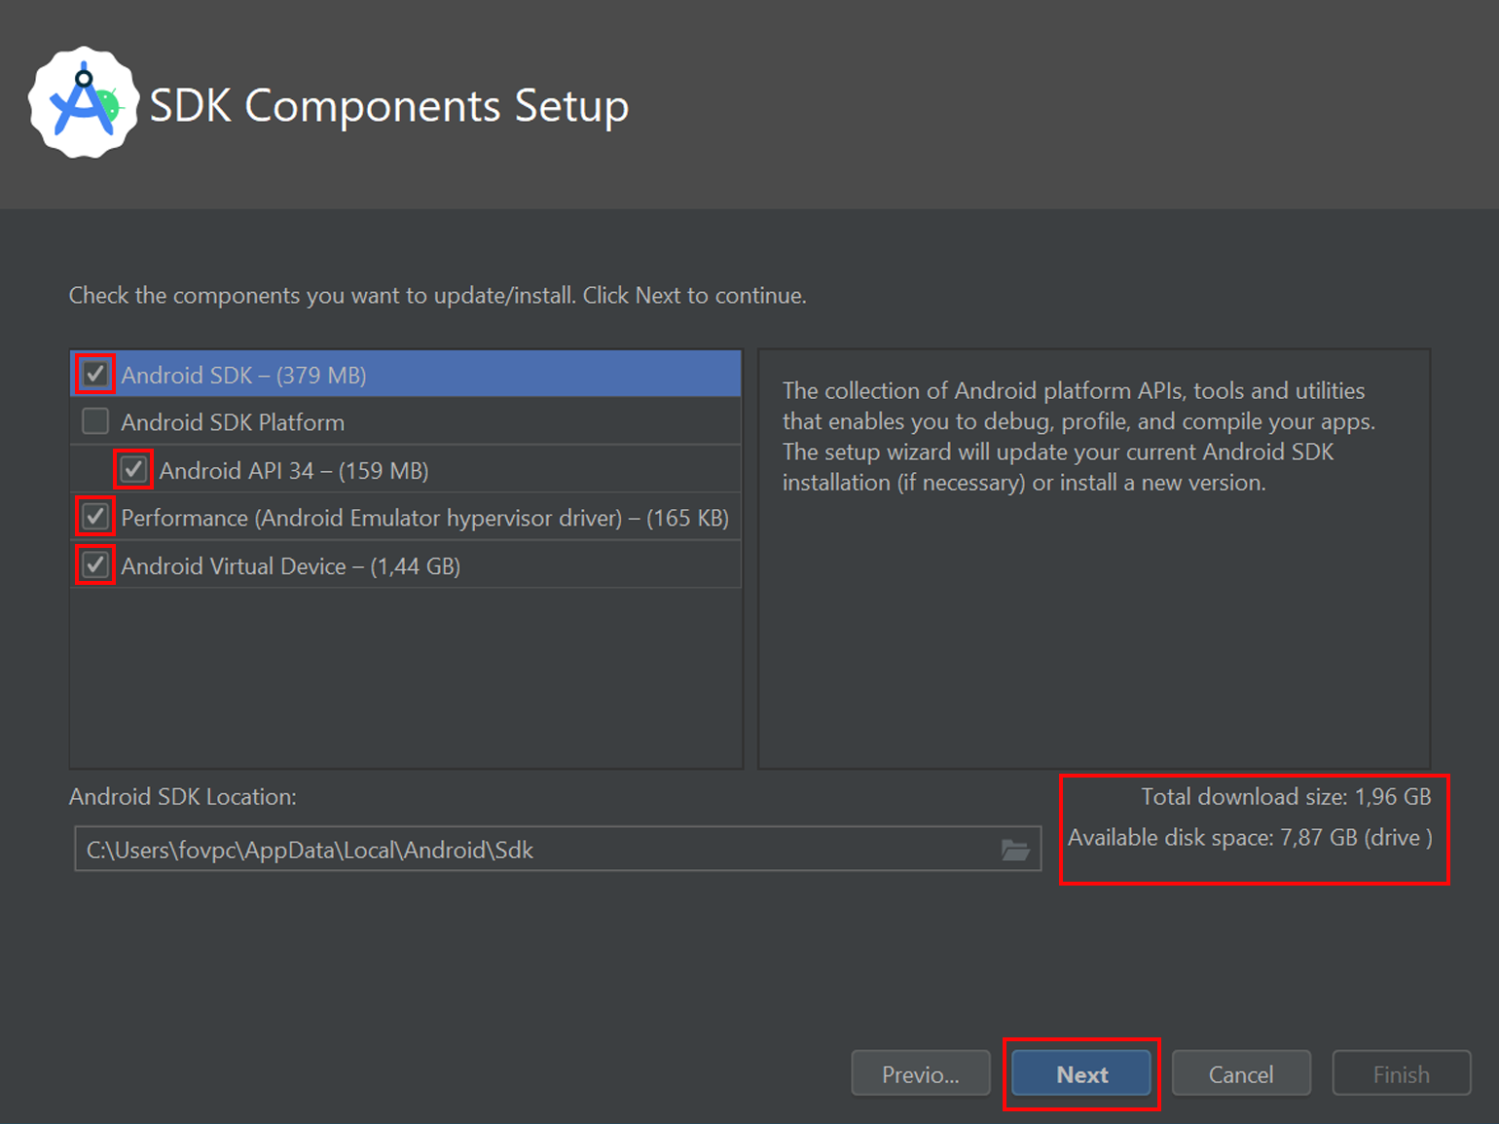
Task: Highlight the Android API 34 row label
Action: [x=294, y=471]
